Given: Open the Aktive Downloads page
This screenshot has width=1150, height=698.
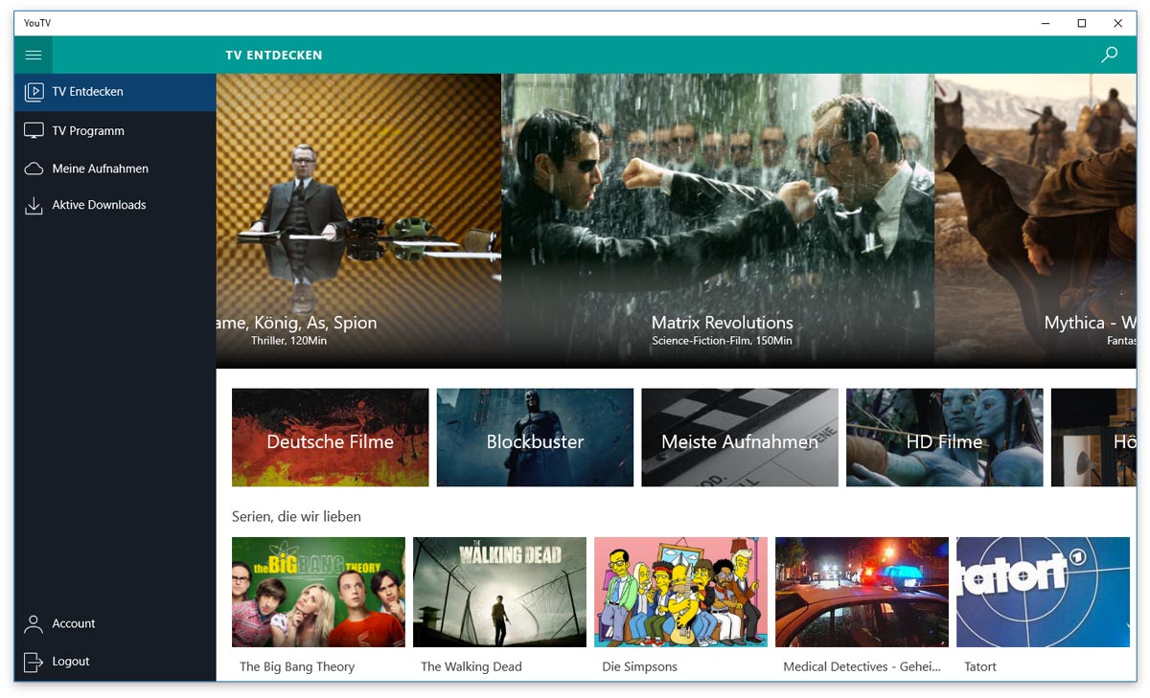Looking at the screenshot, I should [115, 205].
